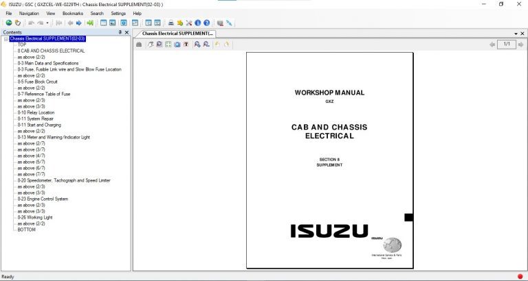Click the rotate right yellow arrow icon
528x281 pixels.
point(226,45)
